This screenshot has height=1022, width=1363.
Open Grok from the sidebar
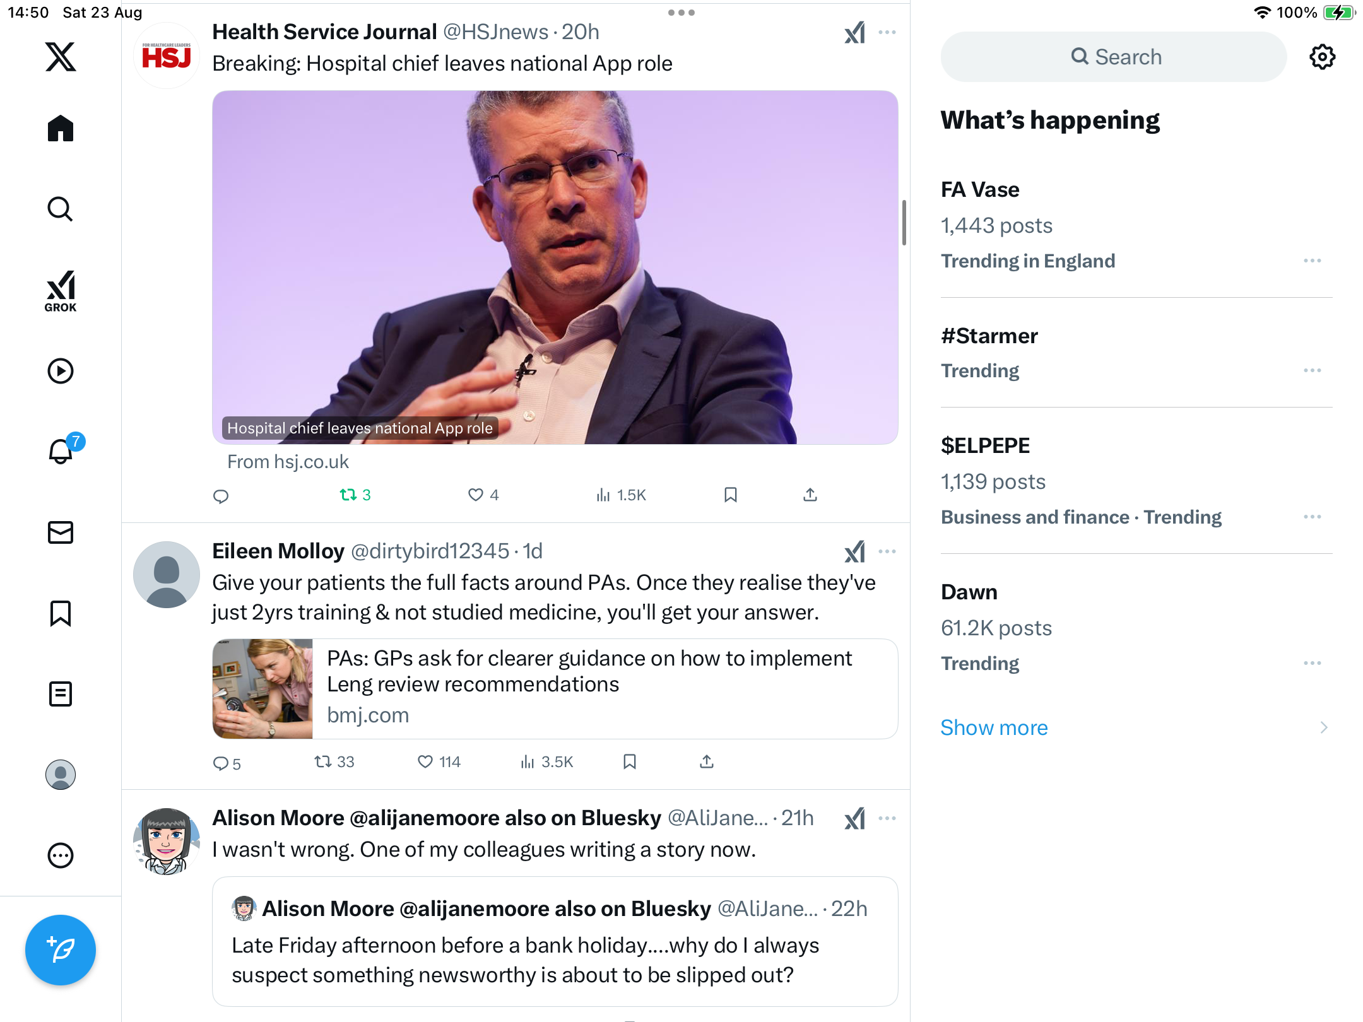click(61, 291)
